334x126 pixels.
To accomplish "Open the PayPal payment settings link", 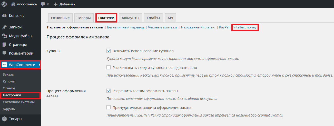I will (224, 27).
